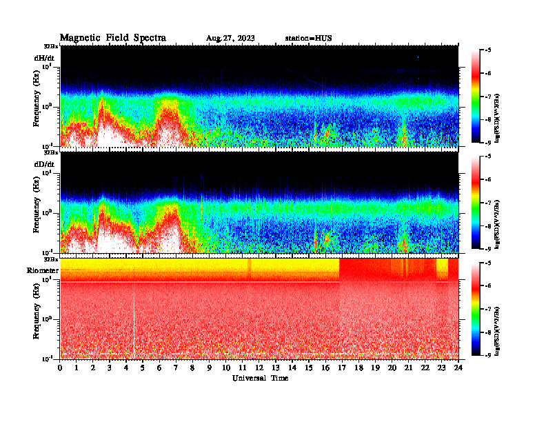Click the "Universal Time" axis label
Screen dimensions: 546x422
260,378
